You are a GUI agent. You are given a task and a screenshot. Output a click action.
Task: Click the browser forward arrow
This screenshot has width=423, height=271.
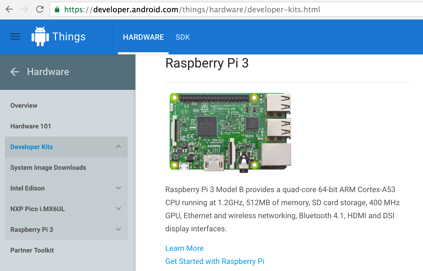coord(24,10)
